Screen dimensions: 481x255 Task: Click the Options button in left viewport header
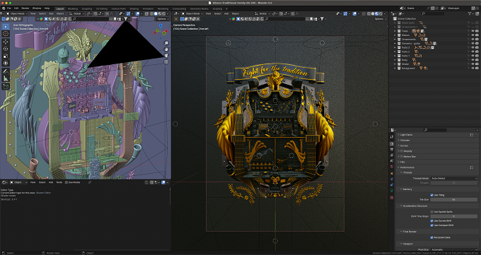tap(162, 19)
